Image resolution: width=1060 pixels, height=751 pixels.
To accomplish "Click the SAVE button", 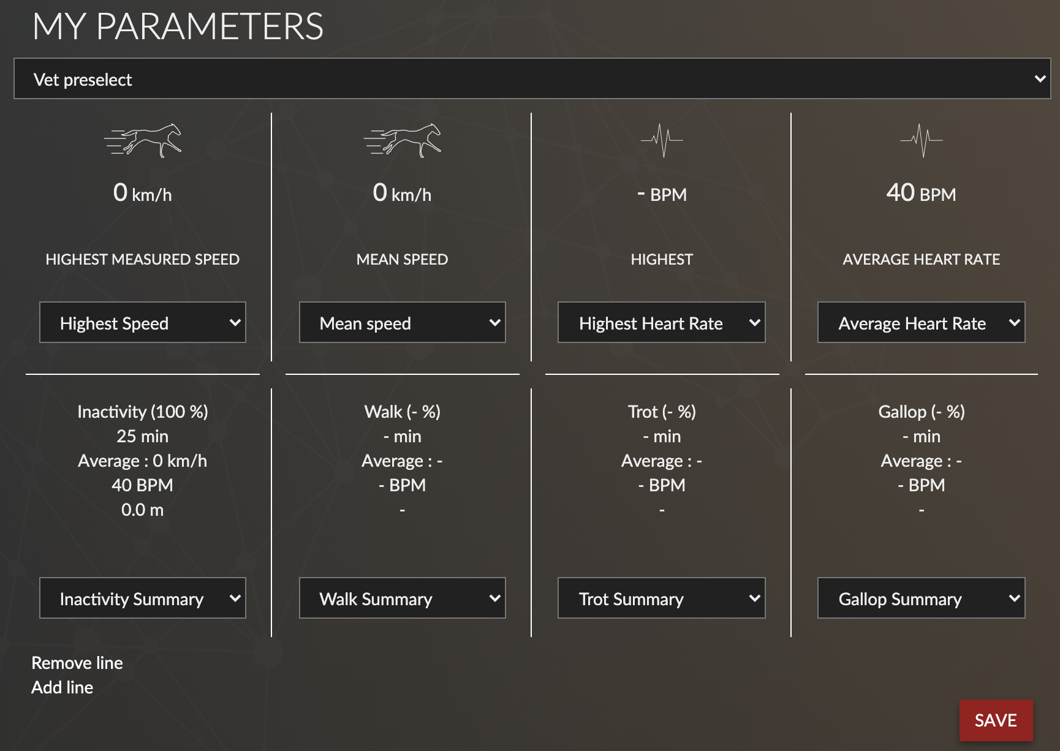I will point(996,720).
